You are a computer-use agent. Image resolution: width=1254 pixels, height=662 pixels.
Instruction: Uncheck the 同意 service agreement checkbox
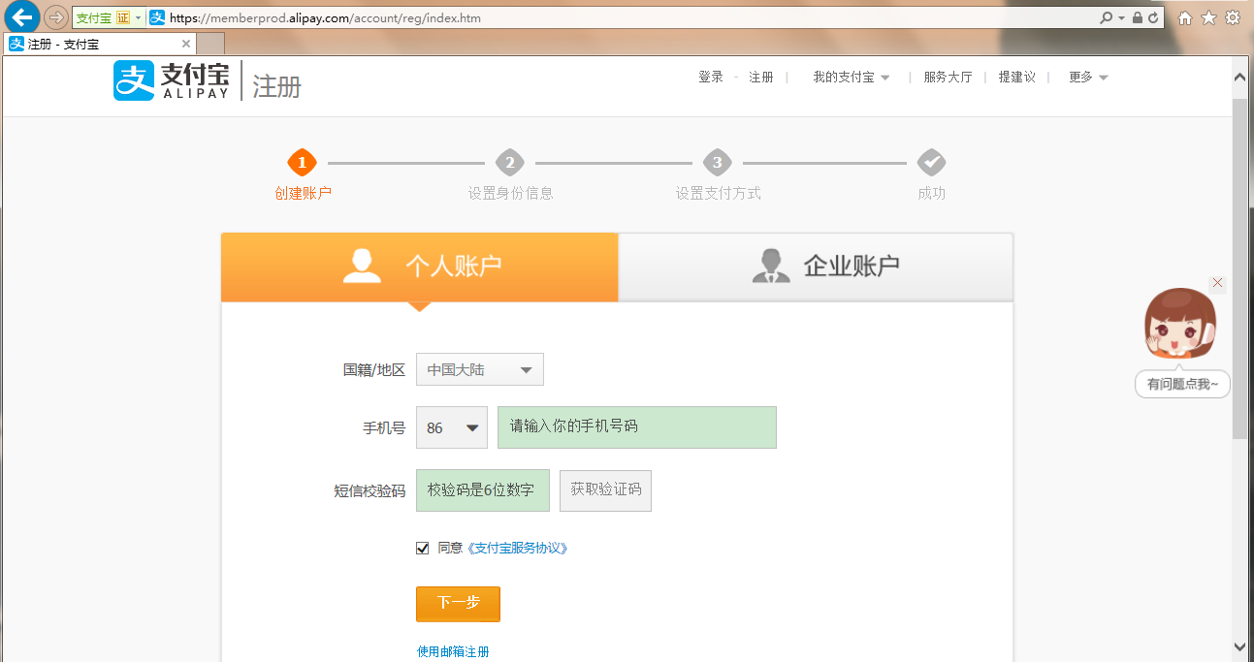[x=423, y=548]
